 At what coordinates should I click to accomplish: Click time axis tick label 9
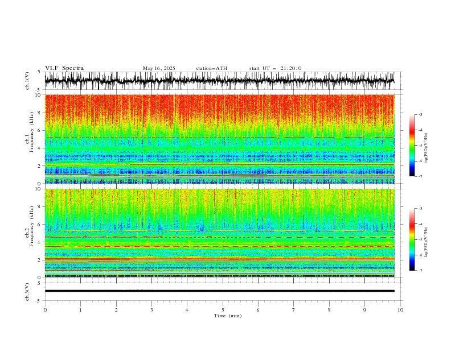pyautogui.click(x=364, y=310)
